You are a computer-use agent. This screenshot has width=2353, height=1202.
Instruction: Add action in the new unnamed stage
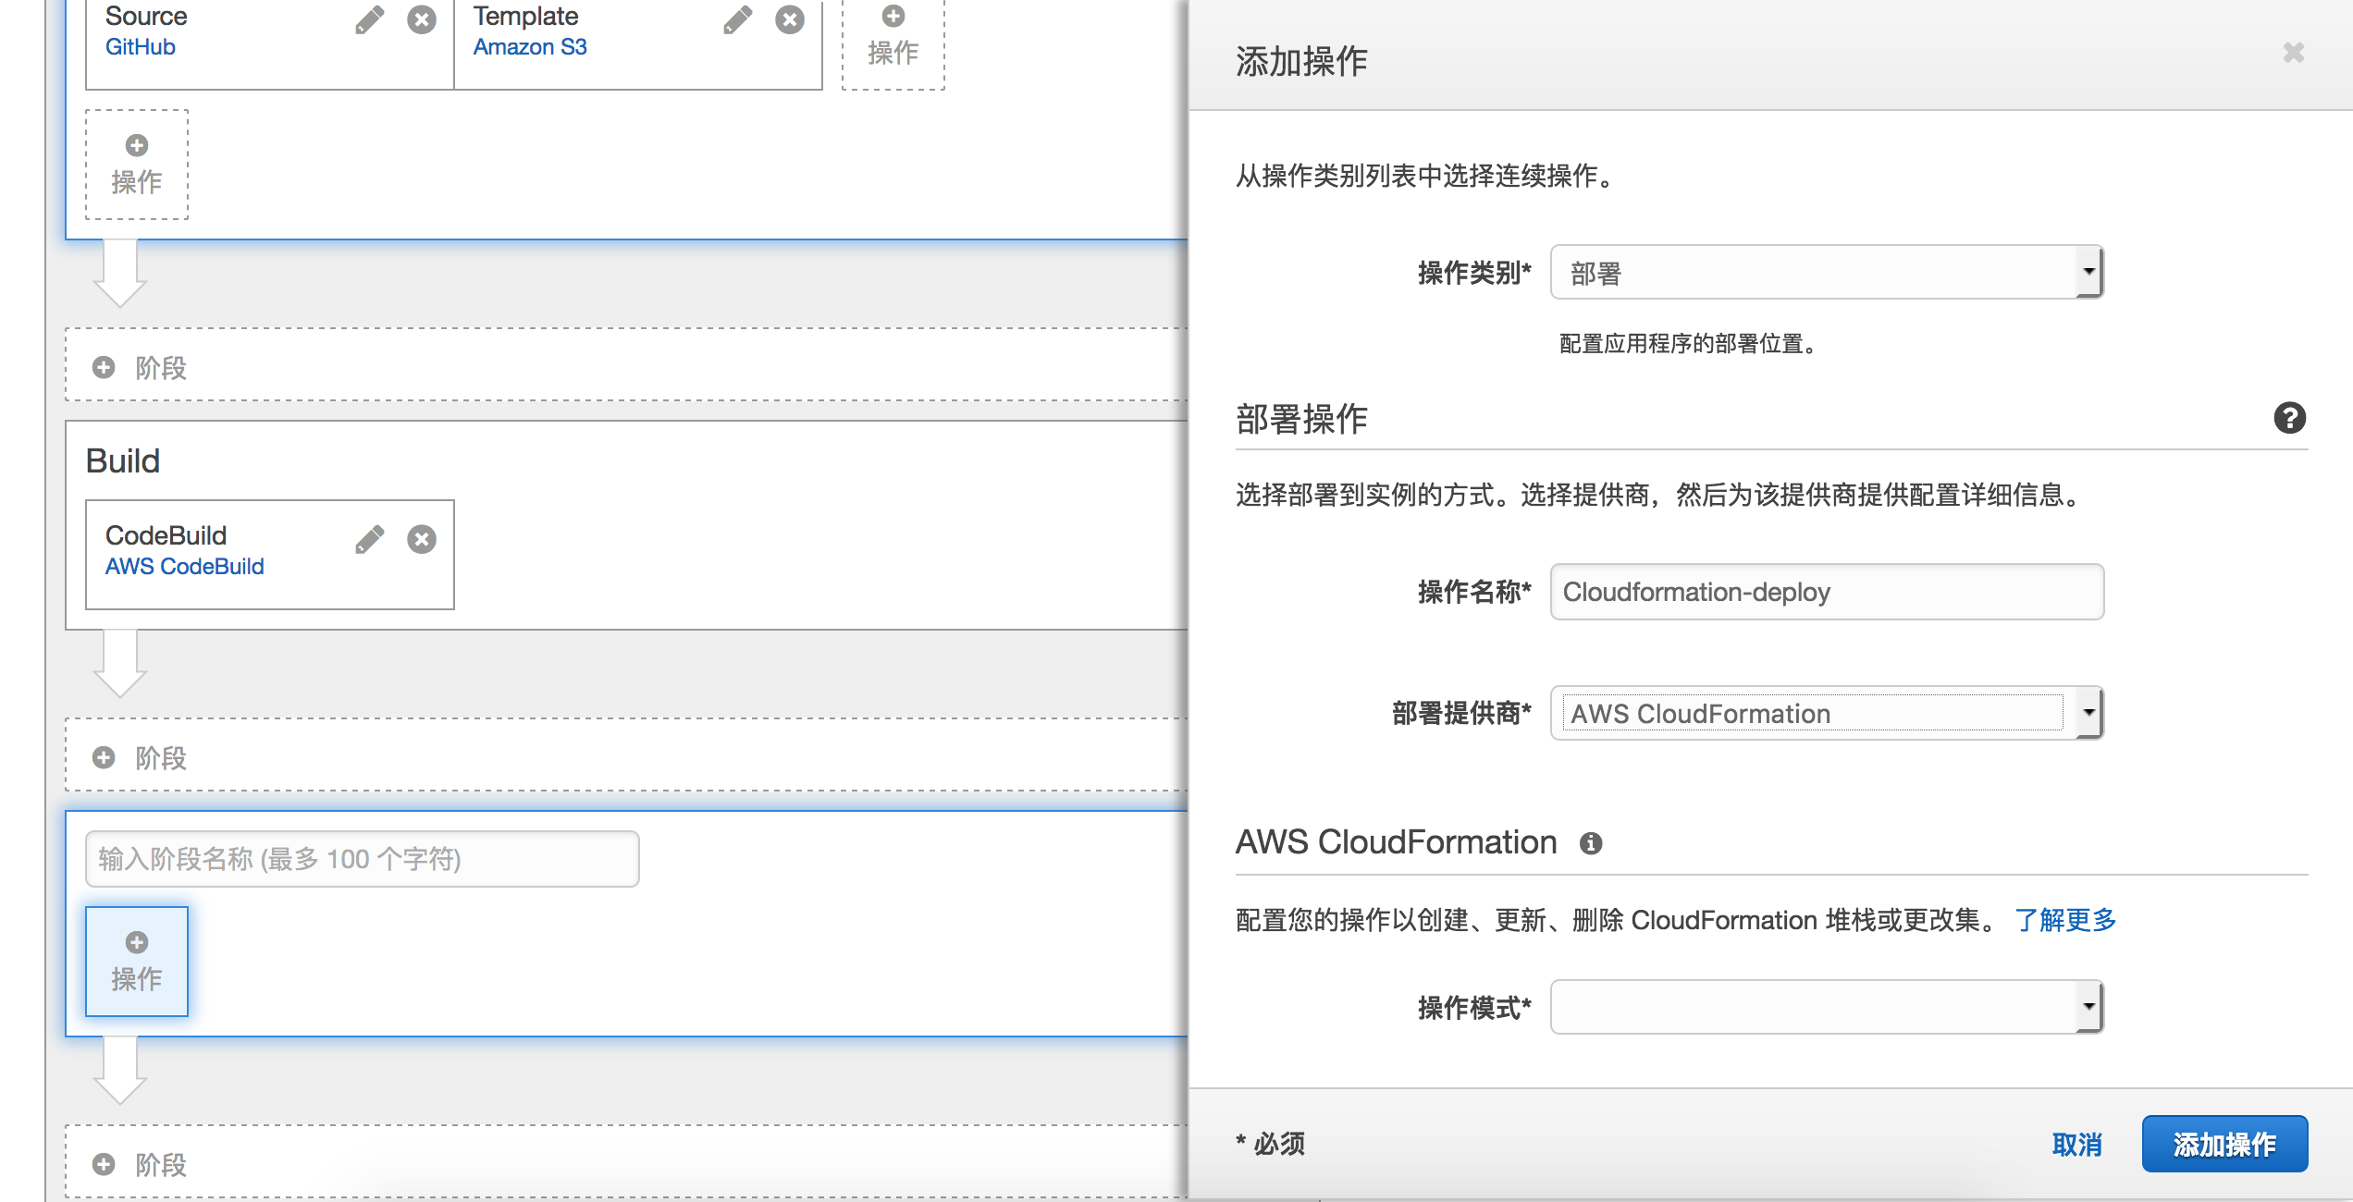[x=137, y=962]
